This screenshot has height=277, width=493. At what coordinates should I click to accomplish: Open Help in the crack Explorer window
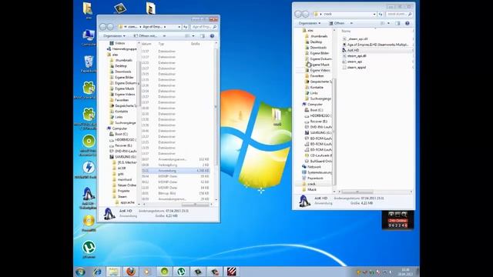point(407,23)
